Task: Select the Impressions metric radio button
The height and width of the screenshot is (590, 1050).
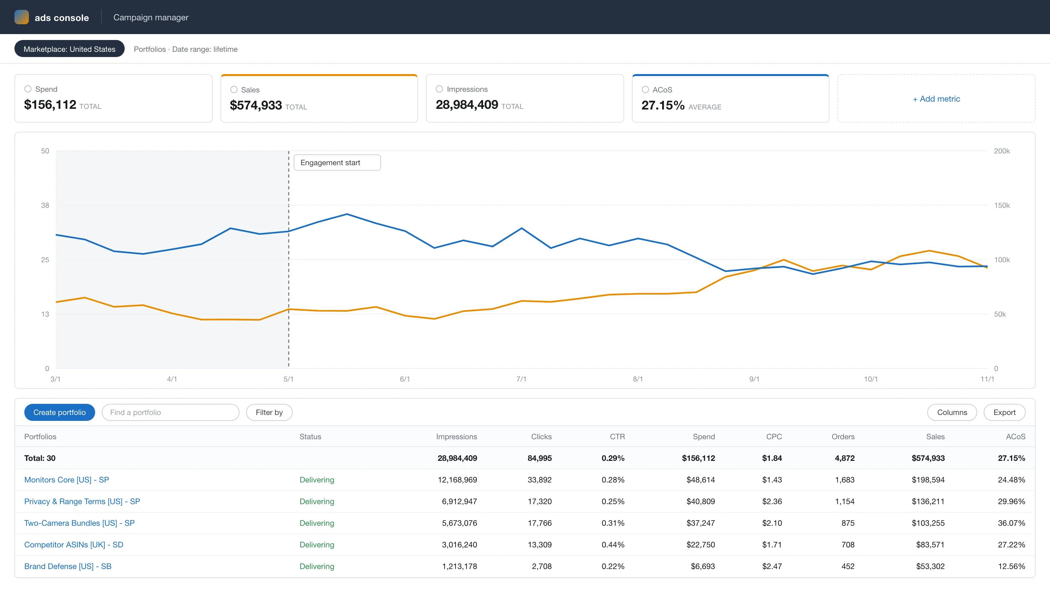Action: pyautogui.click(x=439, y=89)
